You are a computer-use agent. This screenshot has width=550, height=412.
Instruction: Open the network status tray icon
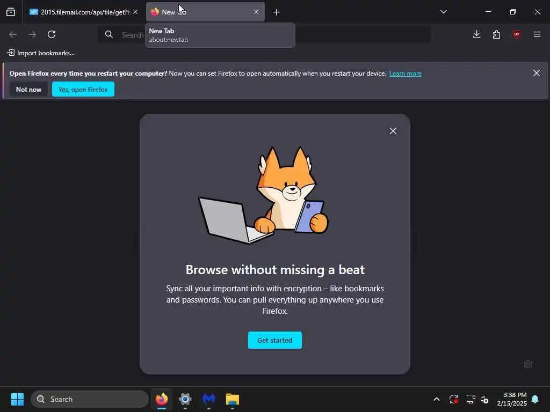[x=471, y=399]
